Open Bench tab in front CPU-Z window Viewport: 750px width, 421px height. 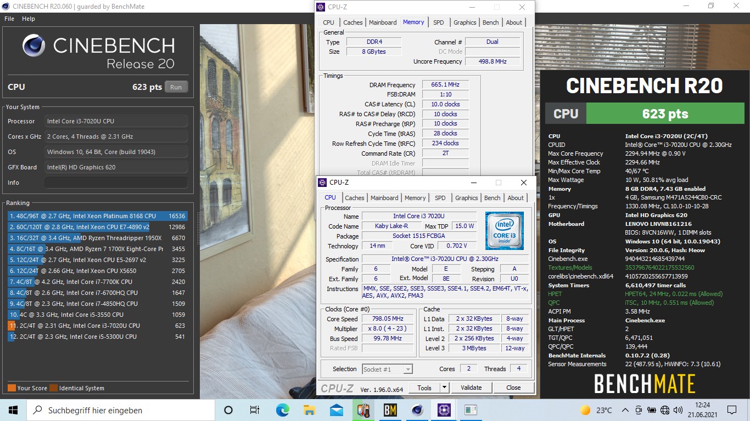(x=492, y=198)
